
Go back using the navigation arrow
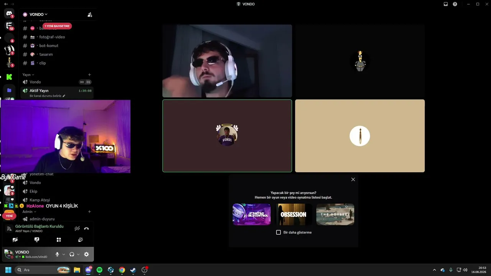pos(6,4)
